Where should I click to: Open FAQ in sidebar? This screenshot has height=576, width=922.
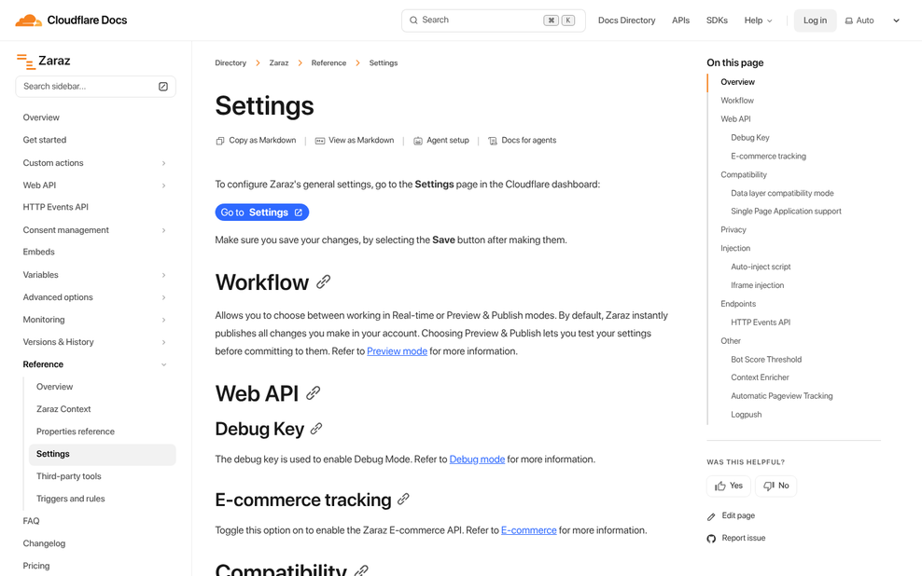(x=31, y=521)
